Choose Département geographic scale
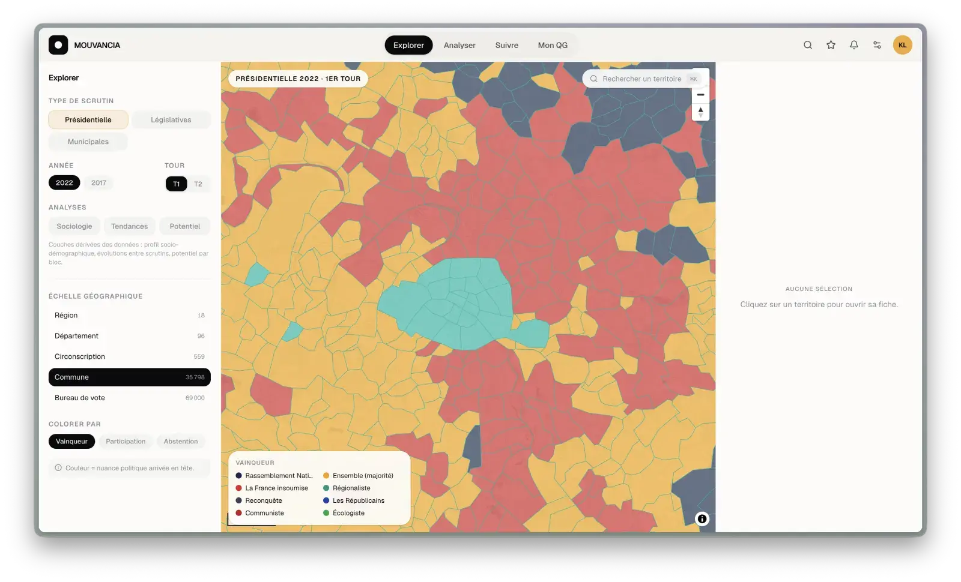The image size is (961, 582). pos(130,336)
